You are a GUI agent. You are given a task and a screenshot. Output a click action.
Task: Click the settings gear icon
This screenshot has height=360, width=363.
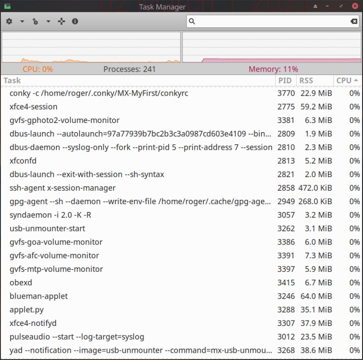(9, 21)
